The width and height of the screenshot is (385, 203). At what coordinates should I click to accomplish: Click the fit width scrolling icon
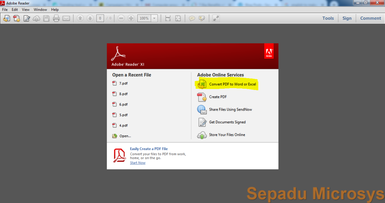(x=168, y=18)
